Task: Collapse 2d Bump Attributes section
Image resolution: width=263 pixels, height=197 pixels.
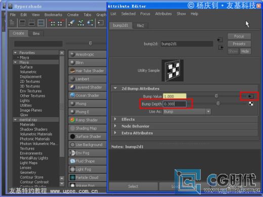Action: [x=115, y=88]
